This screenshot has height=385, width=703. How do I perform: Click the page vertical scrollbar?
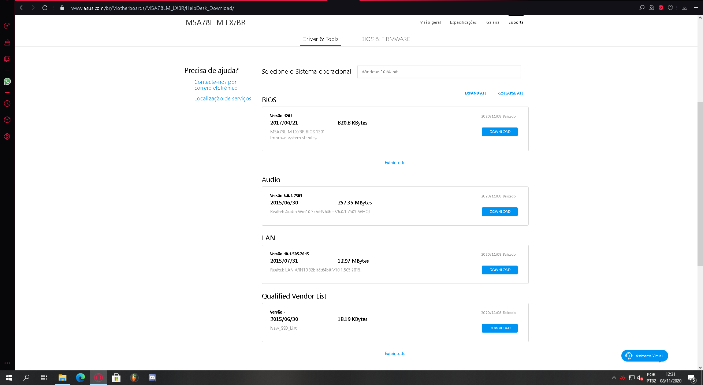click(700, 184)
